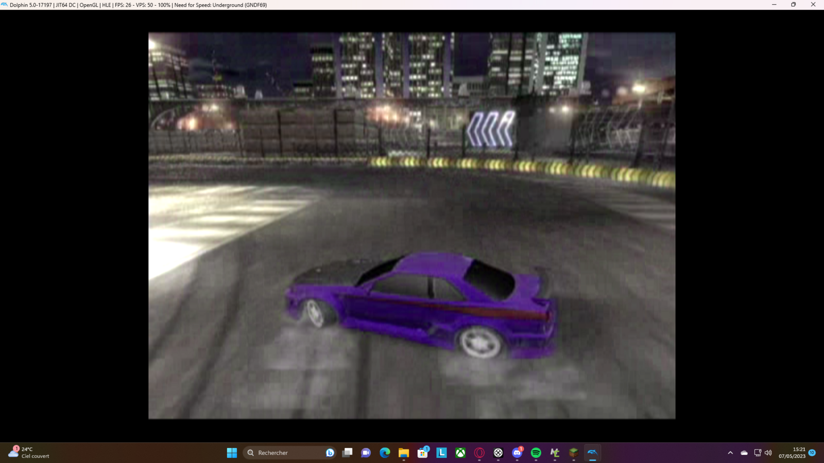The height and width of the screenshot is (463, 824).
Task: Open the Xbox app from taskbar
Action: pyautogui.click(x=460, y=453)
